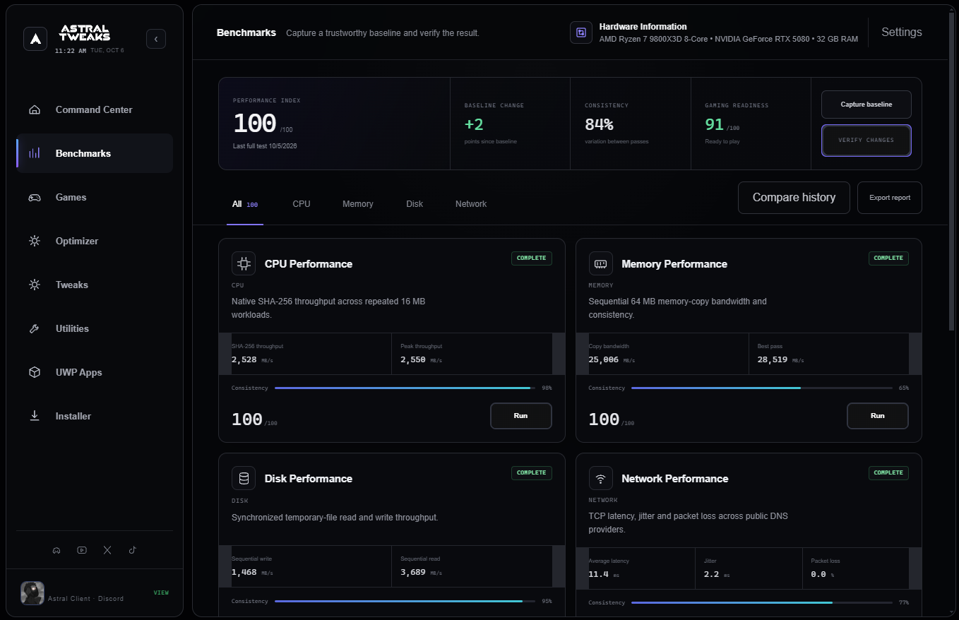This screenshot has width=959, height=620.
Task: Click the Astral Tweaks logo icon
Action: coord(35,38)
